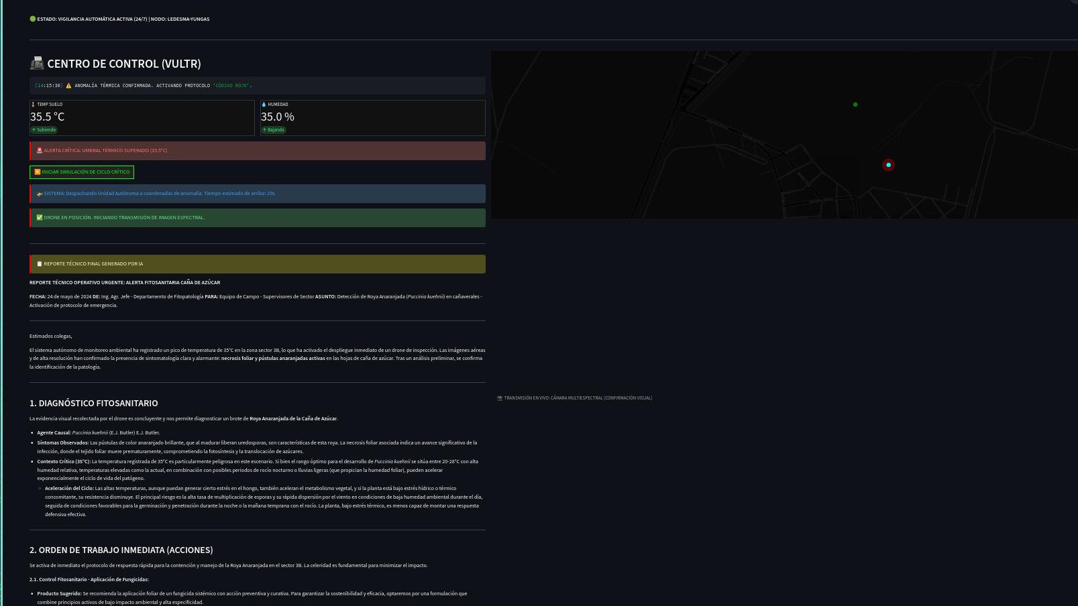Click the siren icon in the ALERTA CRÍTICA banner
1078x606 pixels.
pos(40,151)
